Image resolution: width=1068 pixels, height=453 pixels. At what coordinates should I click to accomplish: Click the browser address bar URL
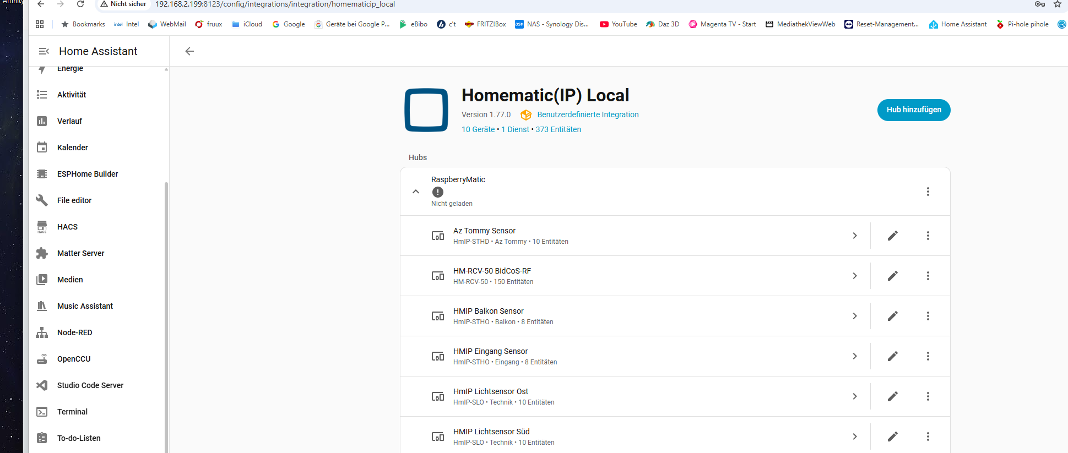tap(275, 4)
